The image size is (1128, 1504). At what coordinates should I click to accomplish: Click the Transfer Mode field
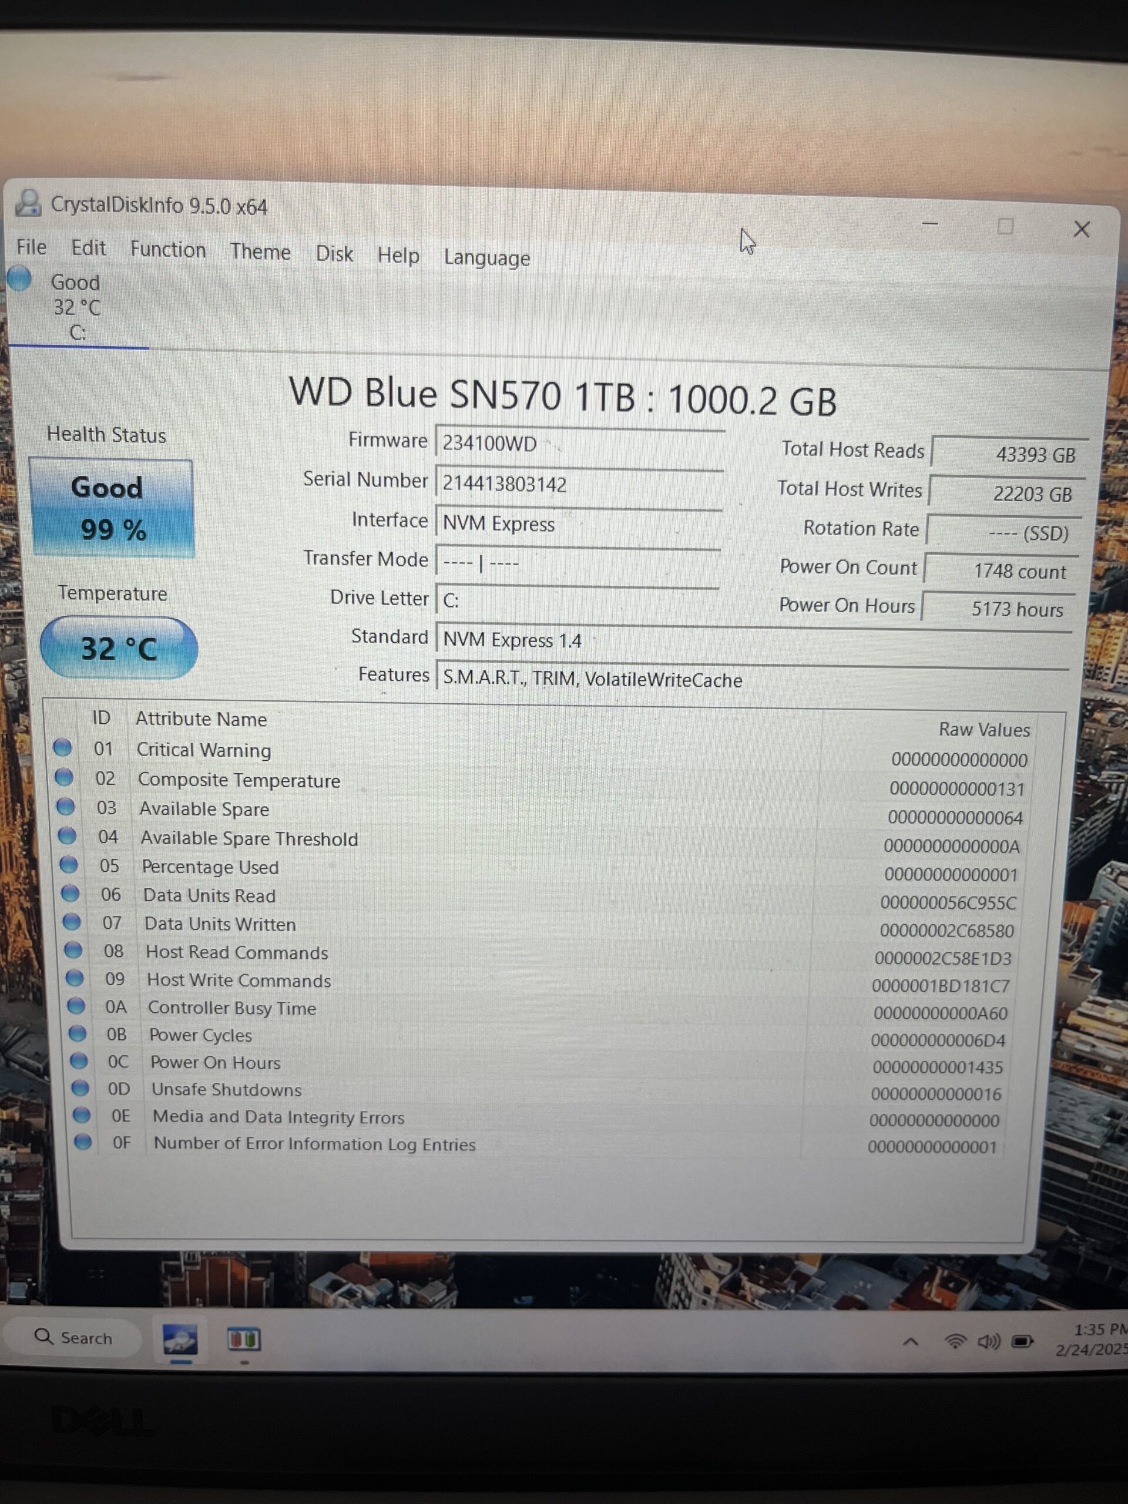click(x=578, y=562)
